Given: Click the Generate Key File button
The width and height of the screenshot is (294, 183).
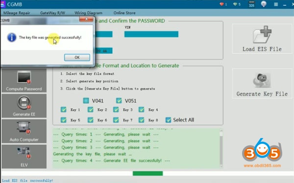Looking at the screenshot, I should click(262, 84).
